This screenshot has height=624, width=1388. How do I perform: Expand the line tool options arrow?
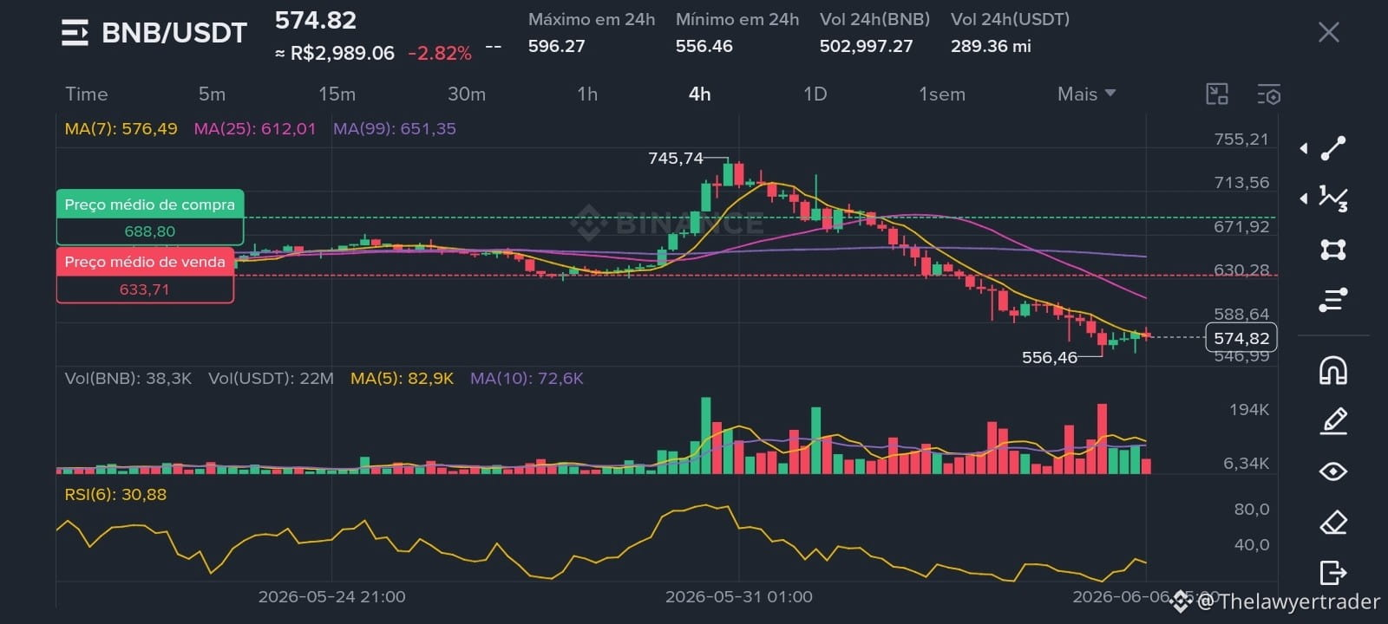pos(1304,148)
